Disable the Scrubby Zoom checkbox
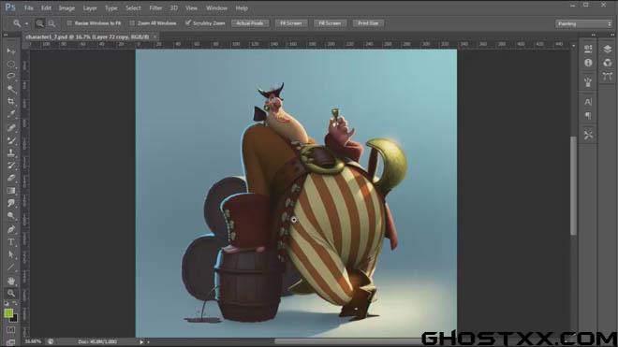This screenshot has width=618, height=347. pos(188,23)
